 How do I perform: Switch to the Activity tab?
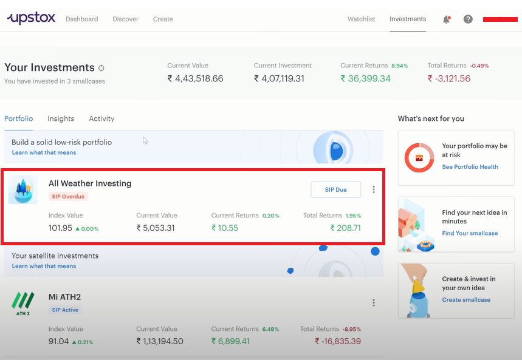pos(101,118)
